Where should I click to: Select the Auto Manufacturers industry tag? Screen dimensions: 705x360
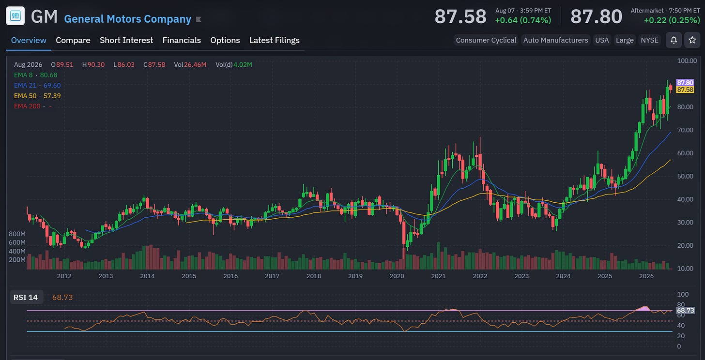[556, 40]
